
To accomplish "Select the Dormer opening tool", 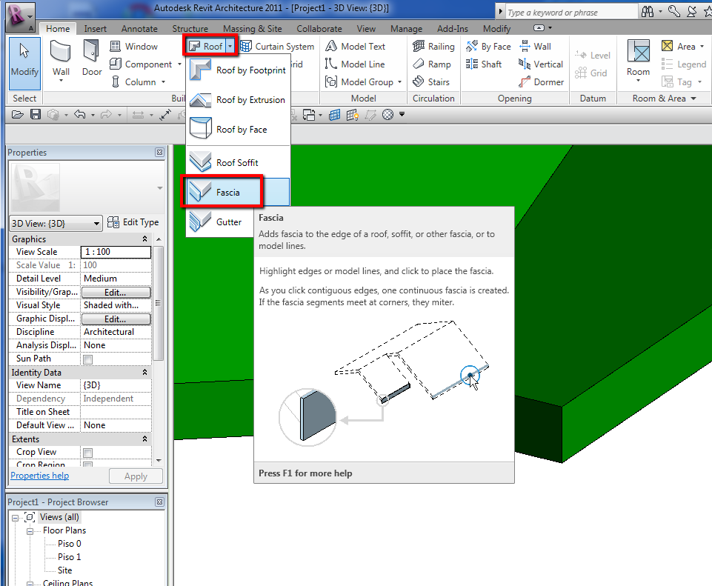I will 542,81.
